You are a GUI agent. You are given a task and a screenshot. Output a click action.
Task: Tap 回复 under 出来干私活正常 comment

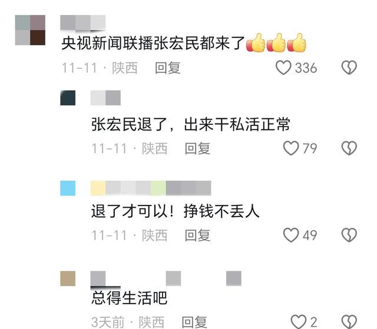pyautogui.click(x=197, y=148)
